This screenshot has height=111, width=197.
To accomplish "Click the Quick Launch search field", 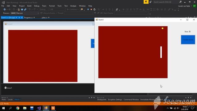I will (166, 2).
